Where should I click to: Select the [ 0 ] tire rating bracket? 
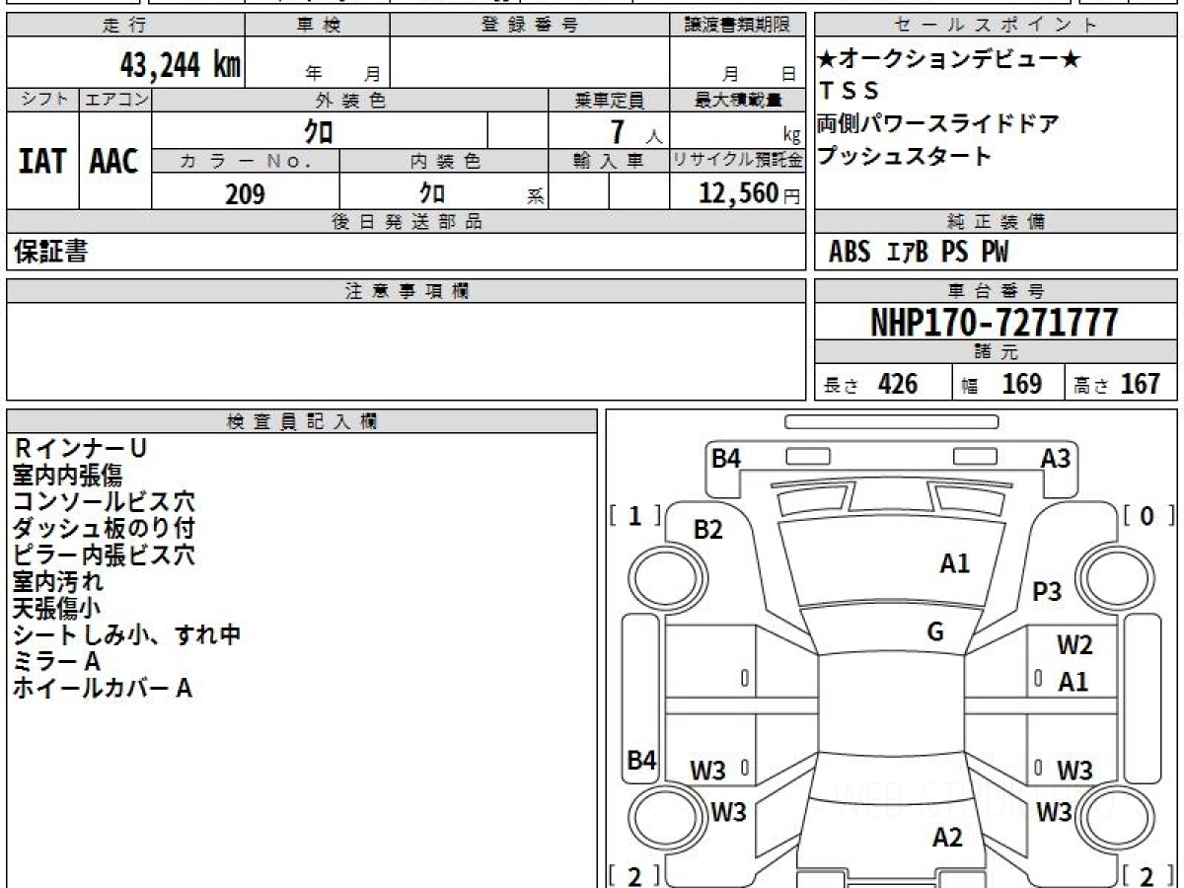[x=1148, y=514]
